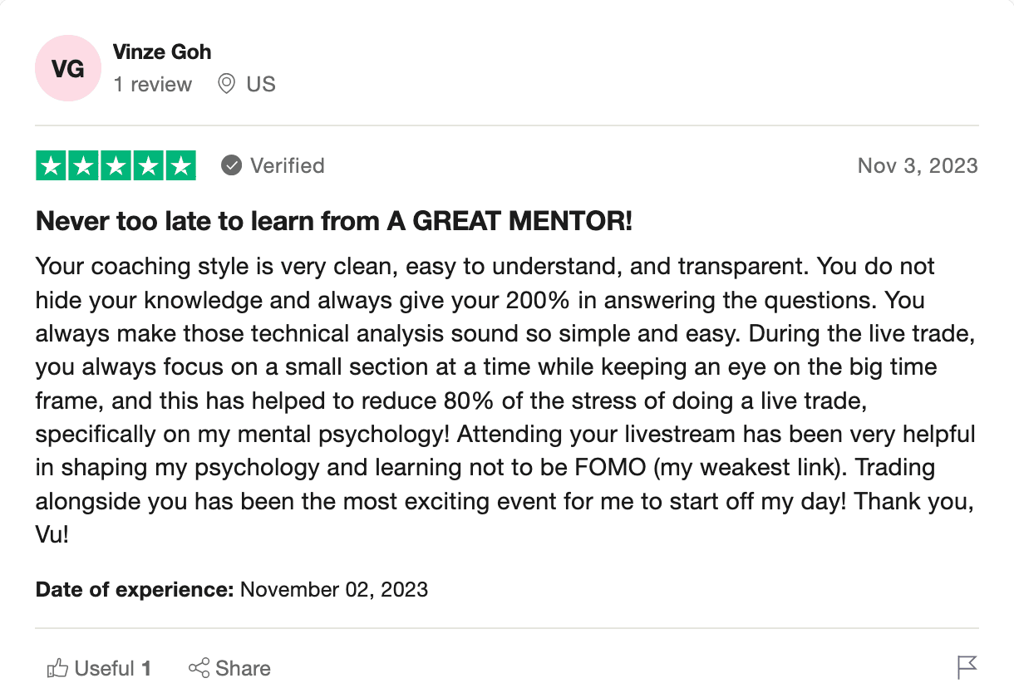Select the first green star
The image size is (1014, 693).
pyautogui.click(x=52, y=166)
